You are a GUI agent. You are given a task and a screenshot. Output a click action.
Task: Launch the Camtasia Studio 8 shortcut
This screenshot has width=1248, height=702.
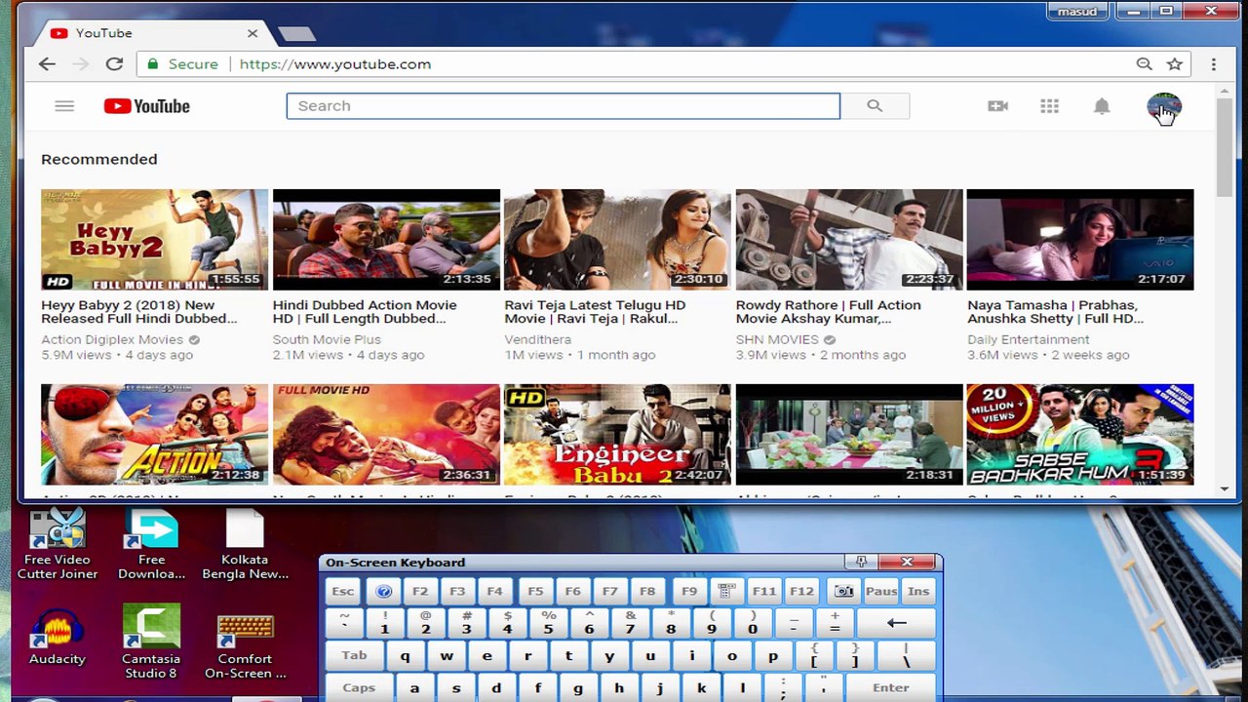pyautogui.click(x=151, y=642)
